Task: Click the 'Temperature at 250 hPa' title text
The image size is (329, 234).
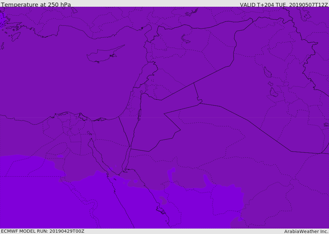Action: (36, 4)
